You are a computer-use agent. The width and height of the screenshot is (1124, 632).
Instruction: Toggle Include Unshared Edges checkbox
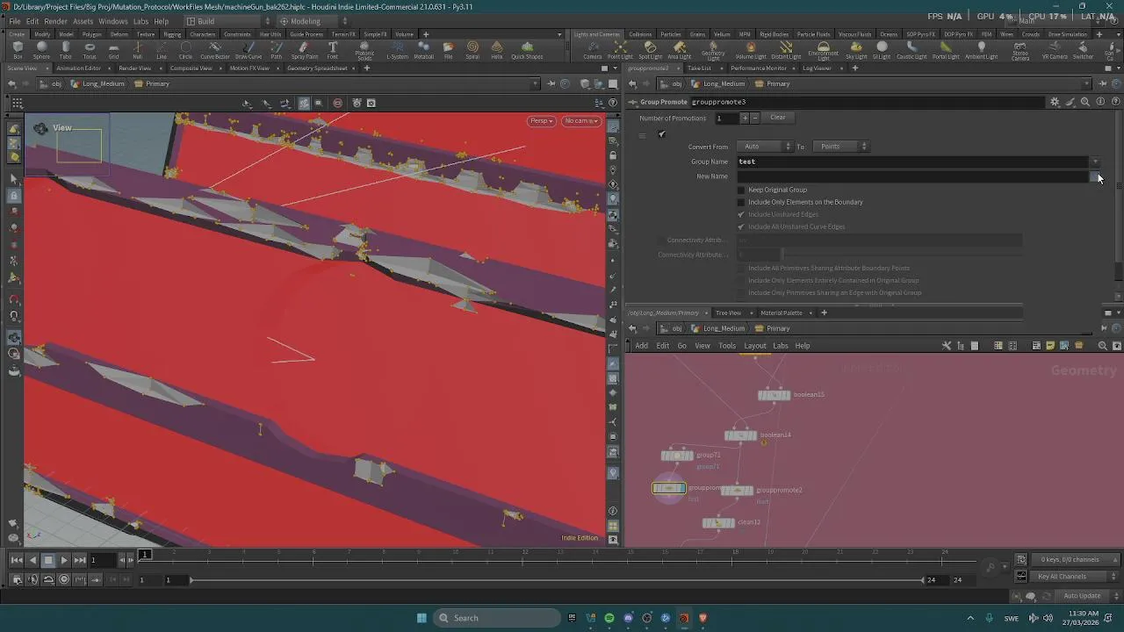click(740, 214)
